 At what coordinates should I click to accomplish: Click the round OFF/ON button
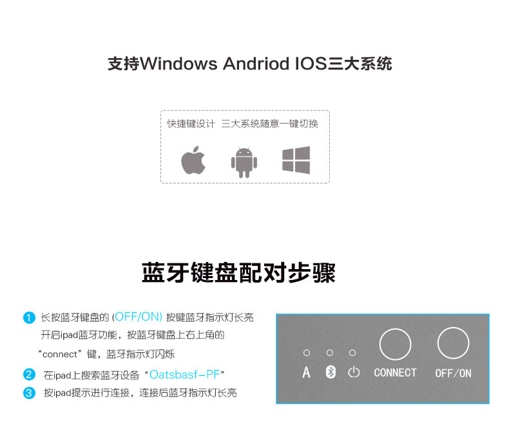pyautogui.click(x=453, y=343)
